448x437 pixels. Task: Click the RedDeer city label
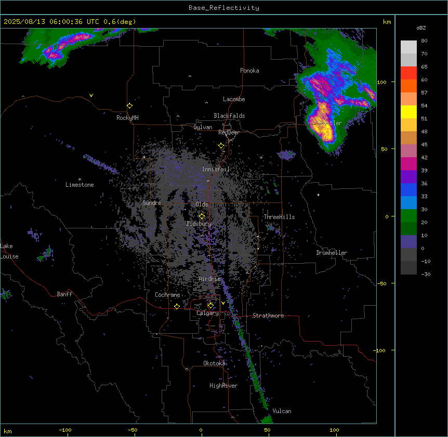pyautogui.click(x=229, y=132)
